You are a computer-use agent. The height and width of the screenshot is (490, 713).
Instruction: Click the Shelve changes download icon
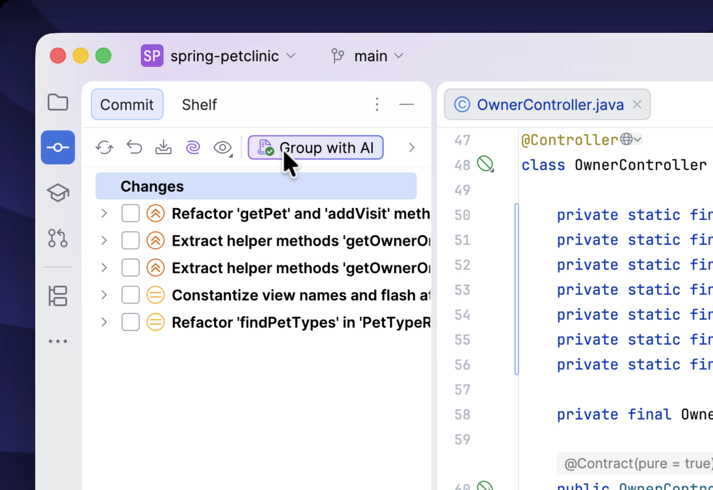pos(163,147)
